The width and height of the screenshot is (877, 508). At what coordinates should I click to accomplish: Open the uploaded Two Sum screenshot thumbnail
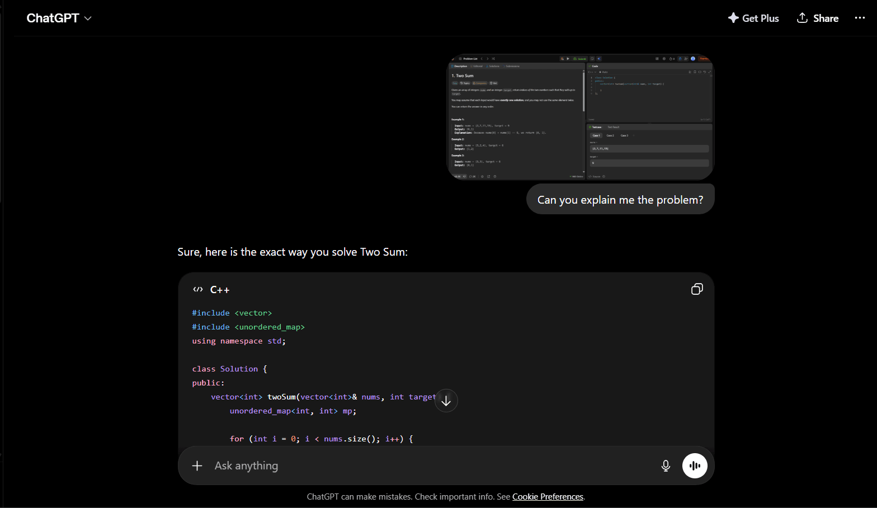[x=581, y=117]
